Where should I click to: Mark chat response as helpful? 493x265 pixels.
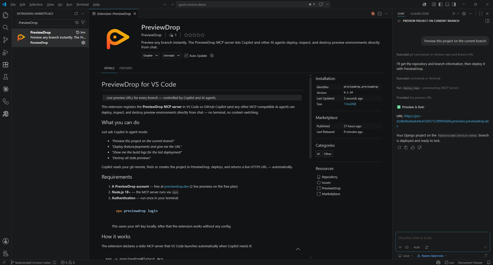(413, 148)
